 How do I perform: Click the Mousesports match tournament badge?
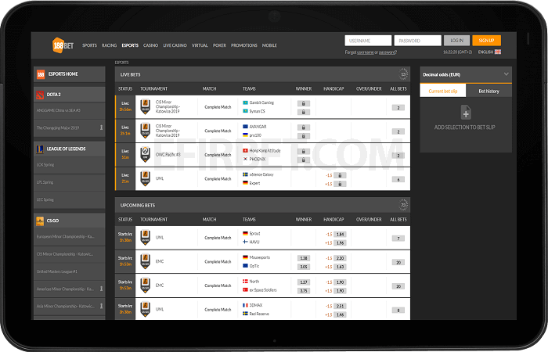[x=146, y=261]
